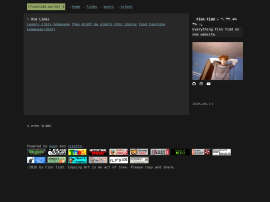Click the '100 gecs' badge

tap(36, 152)
